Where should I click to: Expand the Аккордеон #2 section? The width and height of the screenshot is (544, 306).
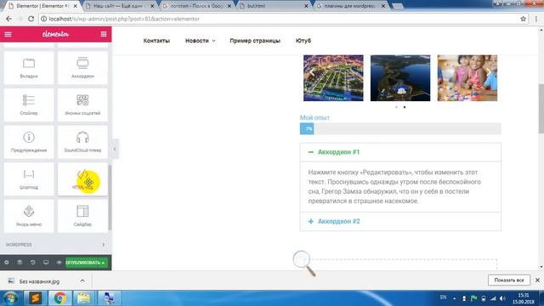click(400, 221)
